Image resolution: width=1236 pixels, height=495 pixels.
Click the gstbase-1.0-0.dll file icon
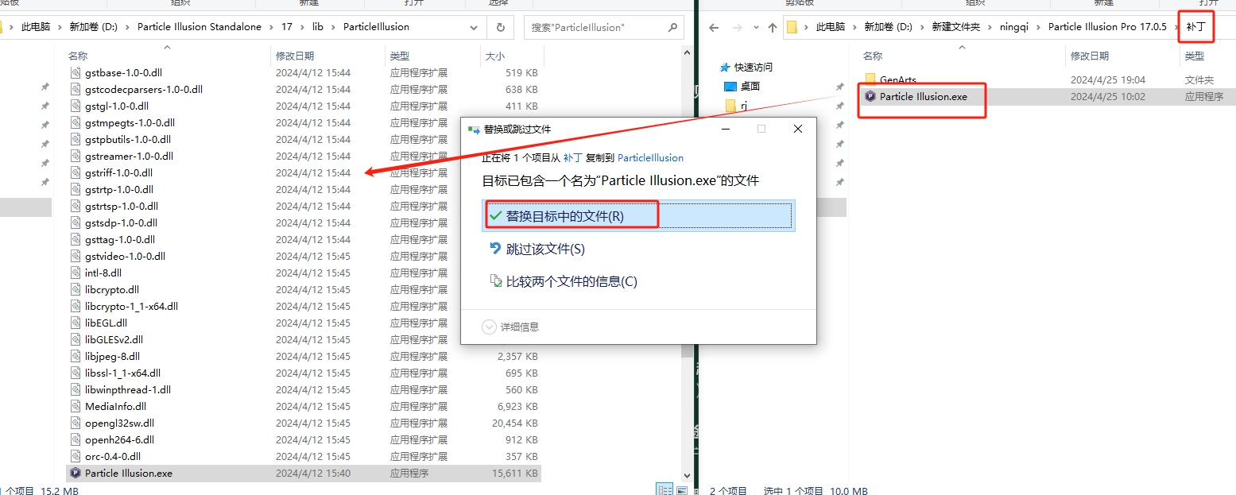[76, 72]
